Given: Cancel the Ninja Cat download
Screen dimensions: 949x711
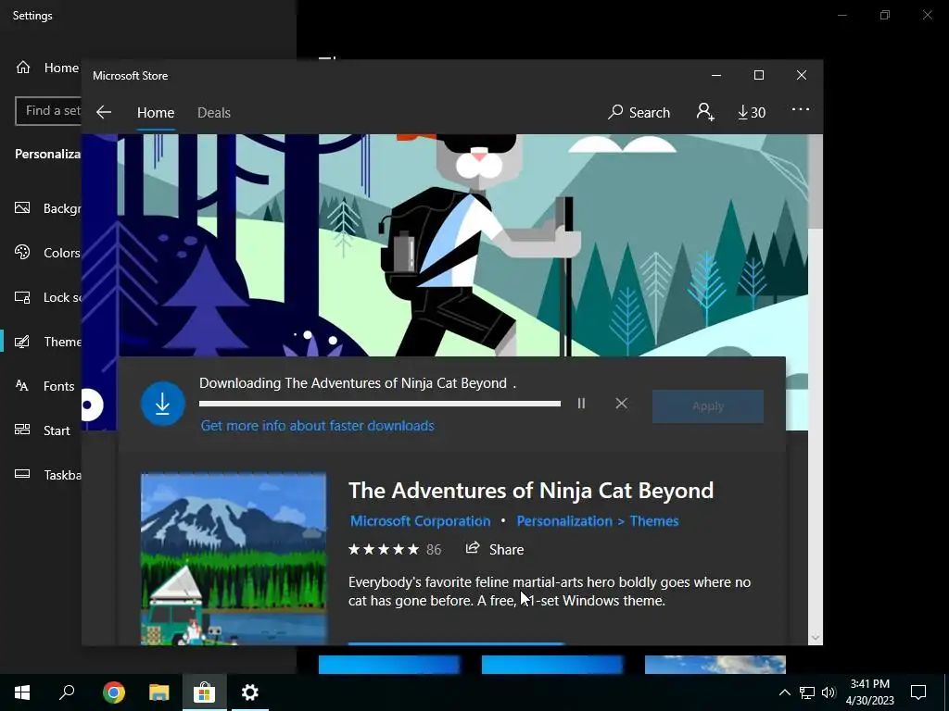Looking at the screenshot, I should [622, 404].
